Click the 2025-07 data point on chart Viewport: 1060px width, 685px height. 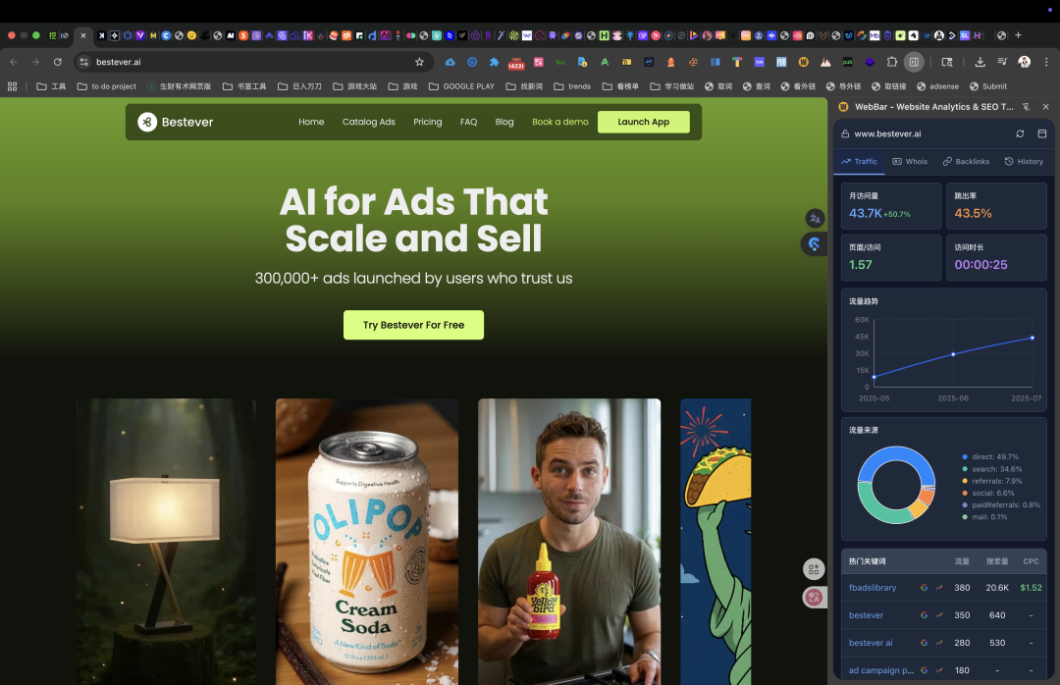[1033, 338]
